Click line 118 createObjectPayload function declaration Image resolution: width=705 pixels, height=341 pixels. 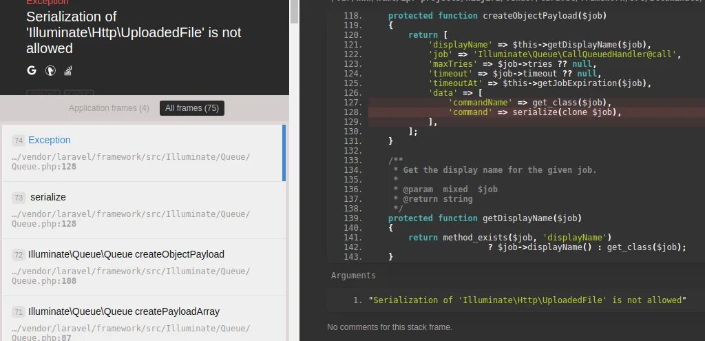click(x=497, y=16)
